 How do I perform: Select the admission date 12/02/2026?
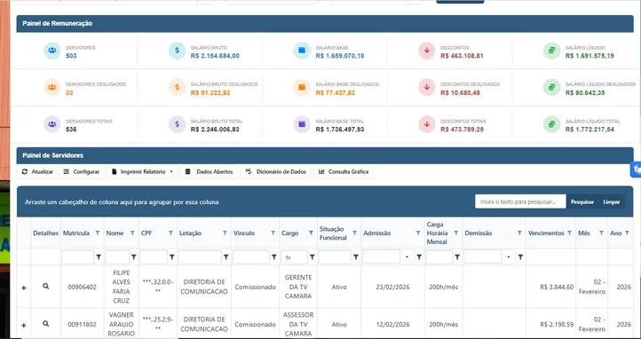pyautogui.click(x=393, y=325)
